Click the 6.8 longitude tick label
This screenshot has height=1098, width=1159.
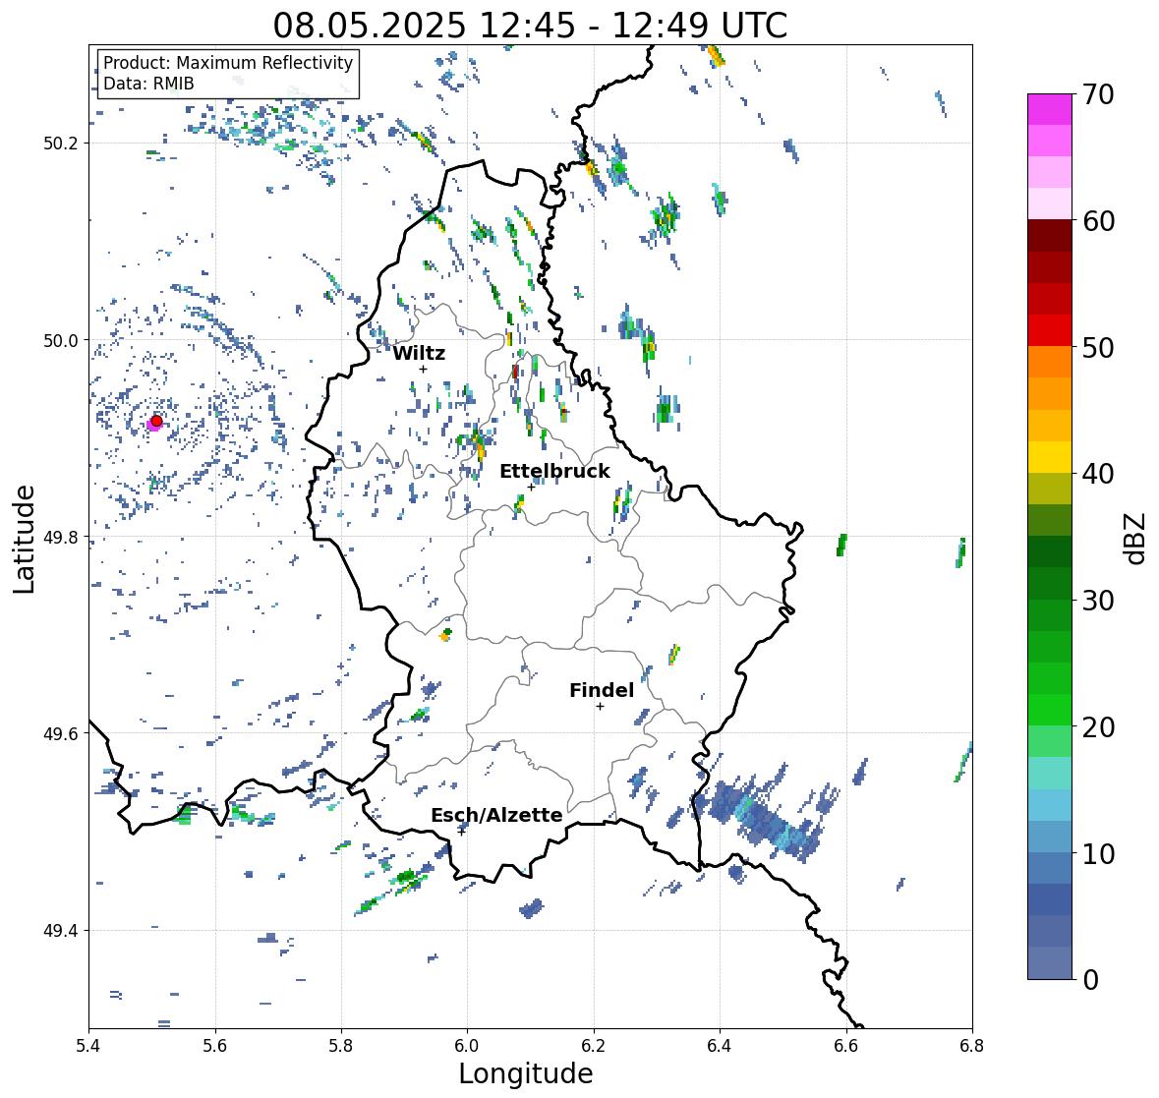(x=972, y=1045)
